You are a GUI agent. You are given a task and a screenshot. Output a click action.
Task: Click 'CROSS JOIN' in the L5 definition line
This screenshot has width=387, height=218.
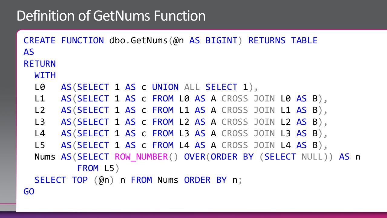click(x=248, y=145)
